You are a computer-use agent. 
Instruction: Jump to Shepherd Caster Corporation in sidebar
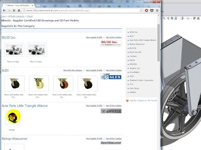[142, 80]
